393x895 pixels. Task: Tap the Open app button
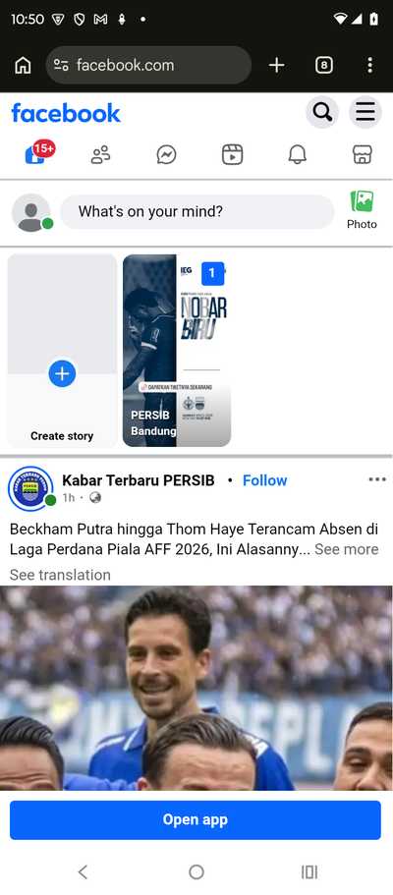pyautogui.click(x=196, y=819)
